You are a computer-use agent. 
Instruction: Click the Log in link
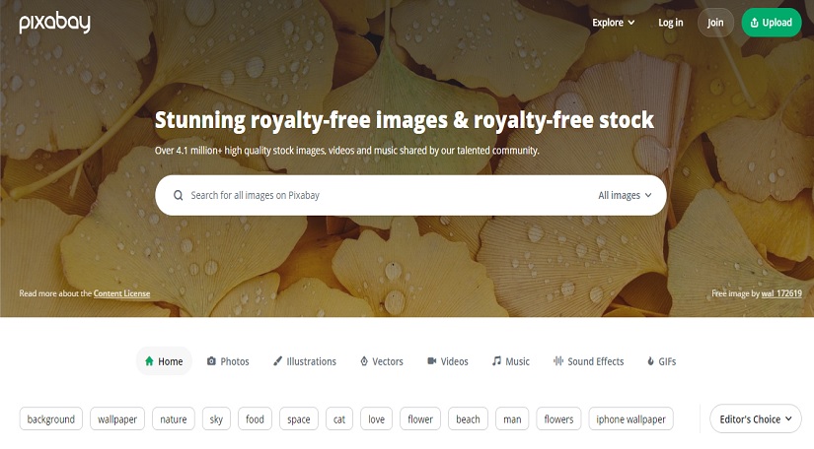click(x=671, y=23)
